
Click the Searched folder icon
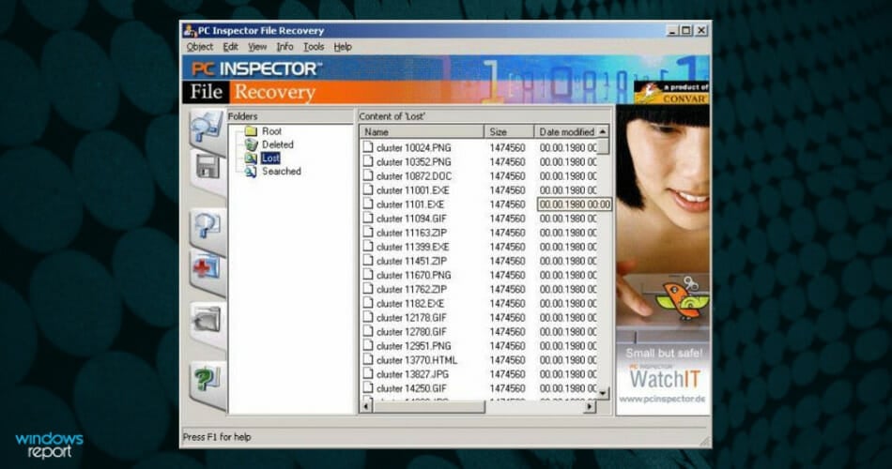[x=251, y=171]
